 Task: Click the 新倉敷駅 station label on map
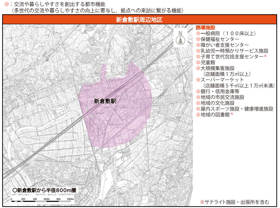(105, 101)
